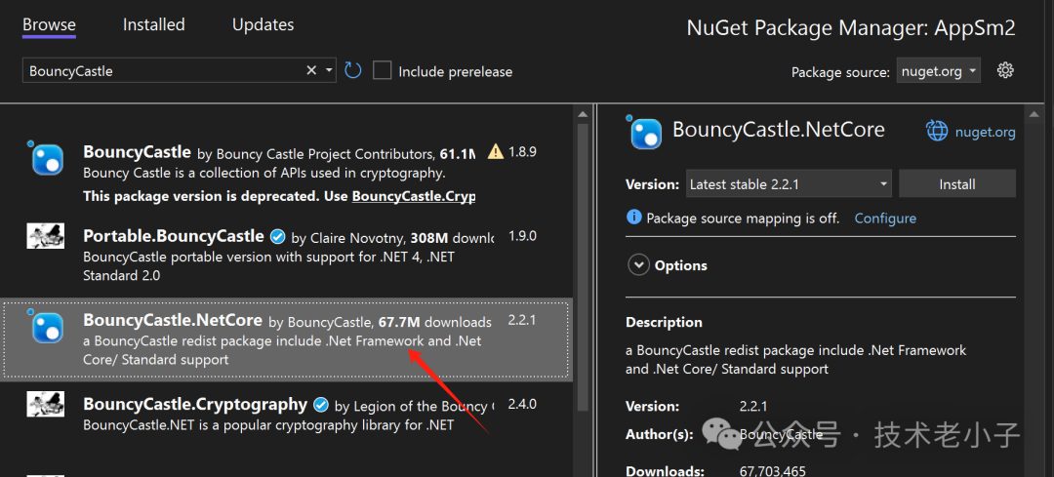Image resolution: width=1054 pixels, height=477 pixels.
Task: Click the package source mapping info icon
Action: [634, 218]
